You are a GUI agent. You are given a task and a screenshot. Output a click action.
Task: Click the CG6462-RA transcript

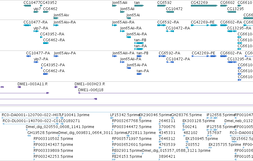tap(46, 43)
